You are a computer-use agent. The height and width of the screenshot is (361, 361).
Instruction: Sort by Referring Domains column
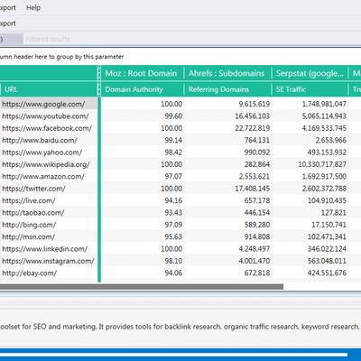click(218, 89)
